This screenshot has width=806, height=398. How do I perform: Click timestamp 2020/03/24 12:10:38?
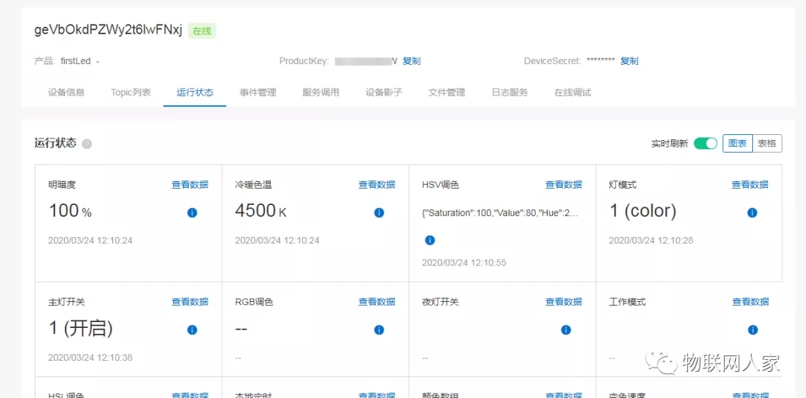pyautogui.click(x=90, y=358)
